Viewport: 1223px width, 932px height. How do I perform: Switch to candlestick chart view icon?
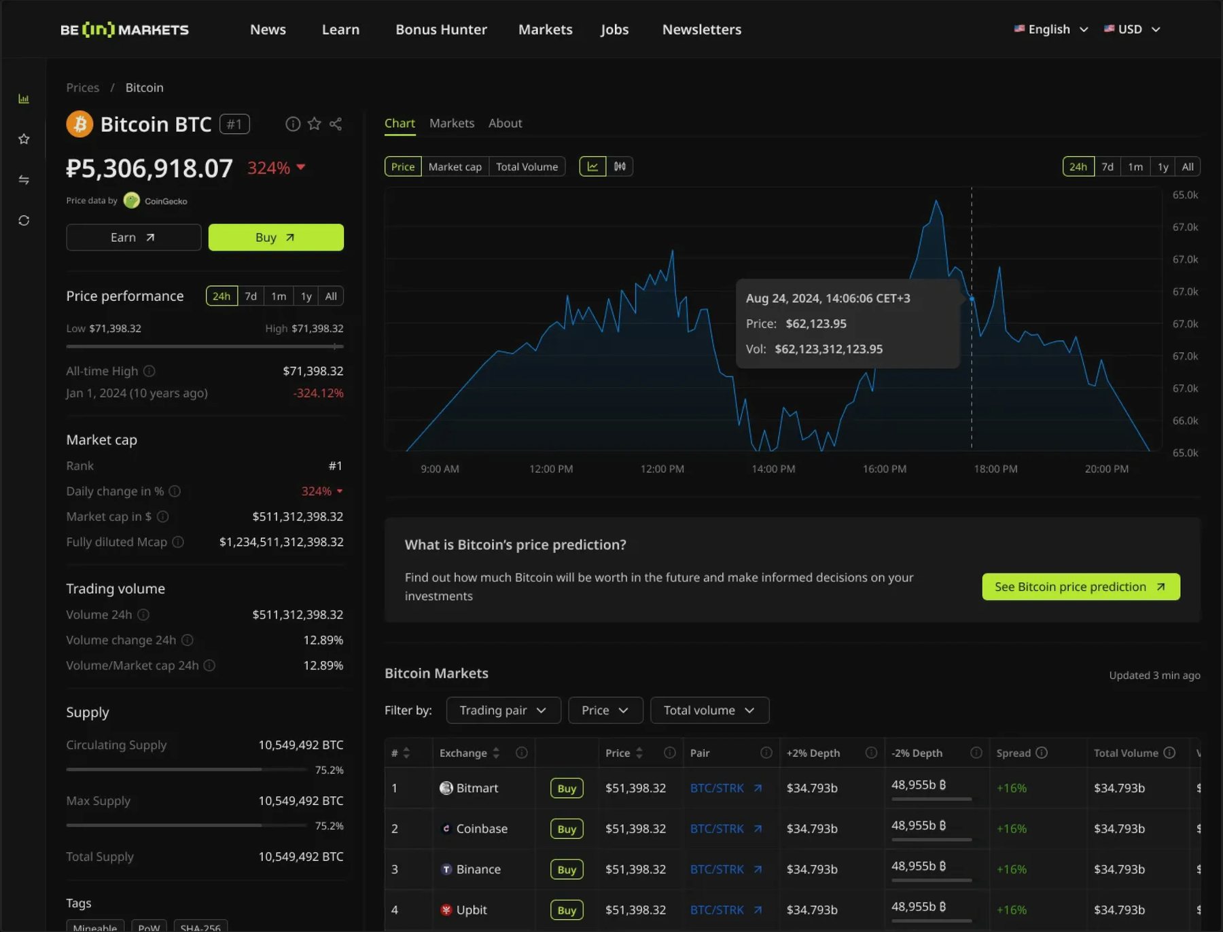pyautogui.click(x=620, y=166)
